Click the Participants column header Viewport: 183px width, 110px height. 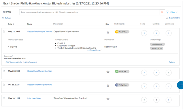[119, 24]
